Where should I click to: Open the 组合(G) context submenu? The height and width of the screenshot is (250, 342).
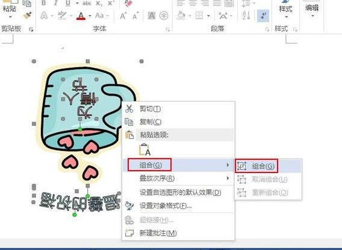[179, 165]
